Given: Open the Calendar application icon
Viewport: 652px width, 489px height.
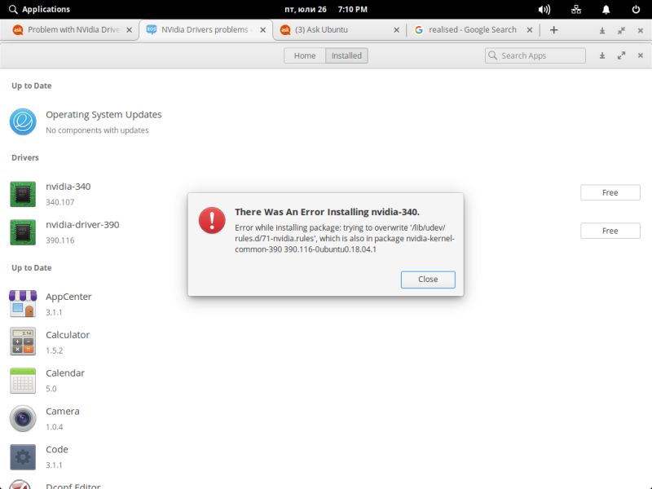Looking at the screenshot, I should coord(22,381).
